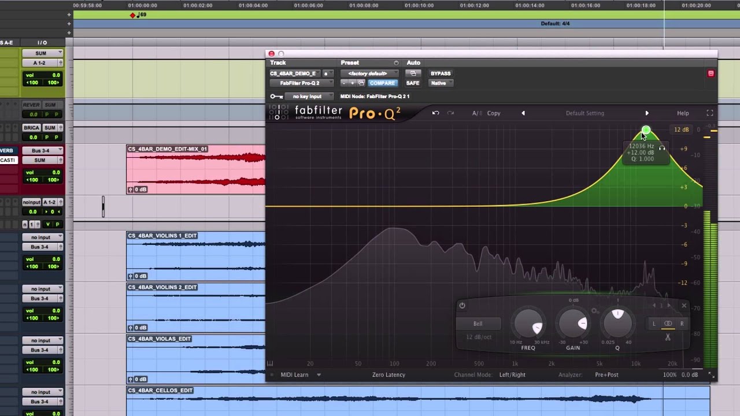740x416 pixels.
Task: Click the GAIN knob
Action: [573, 324]
